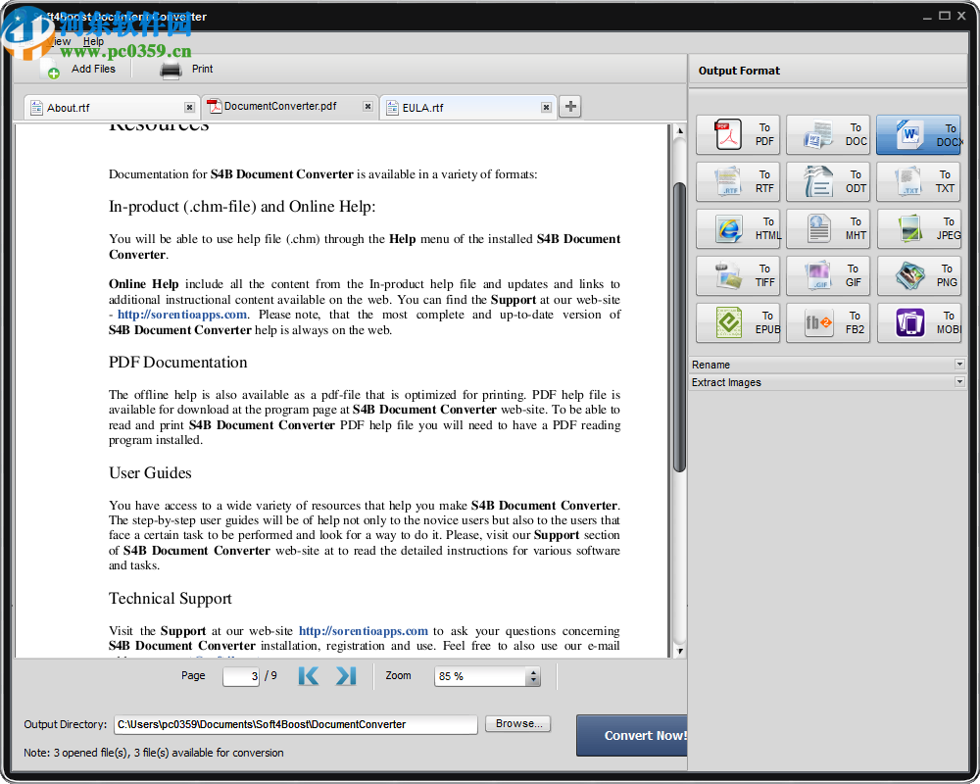Select the To RTF output format
This screenshot has width=980, height=784.
[x=738, y=181]
